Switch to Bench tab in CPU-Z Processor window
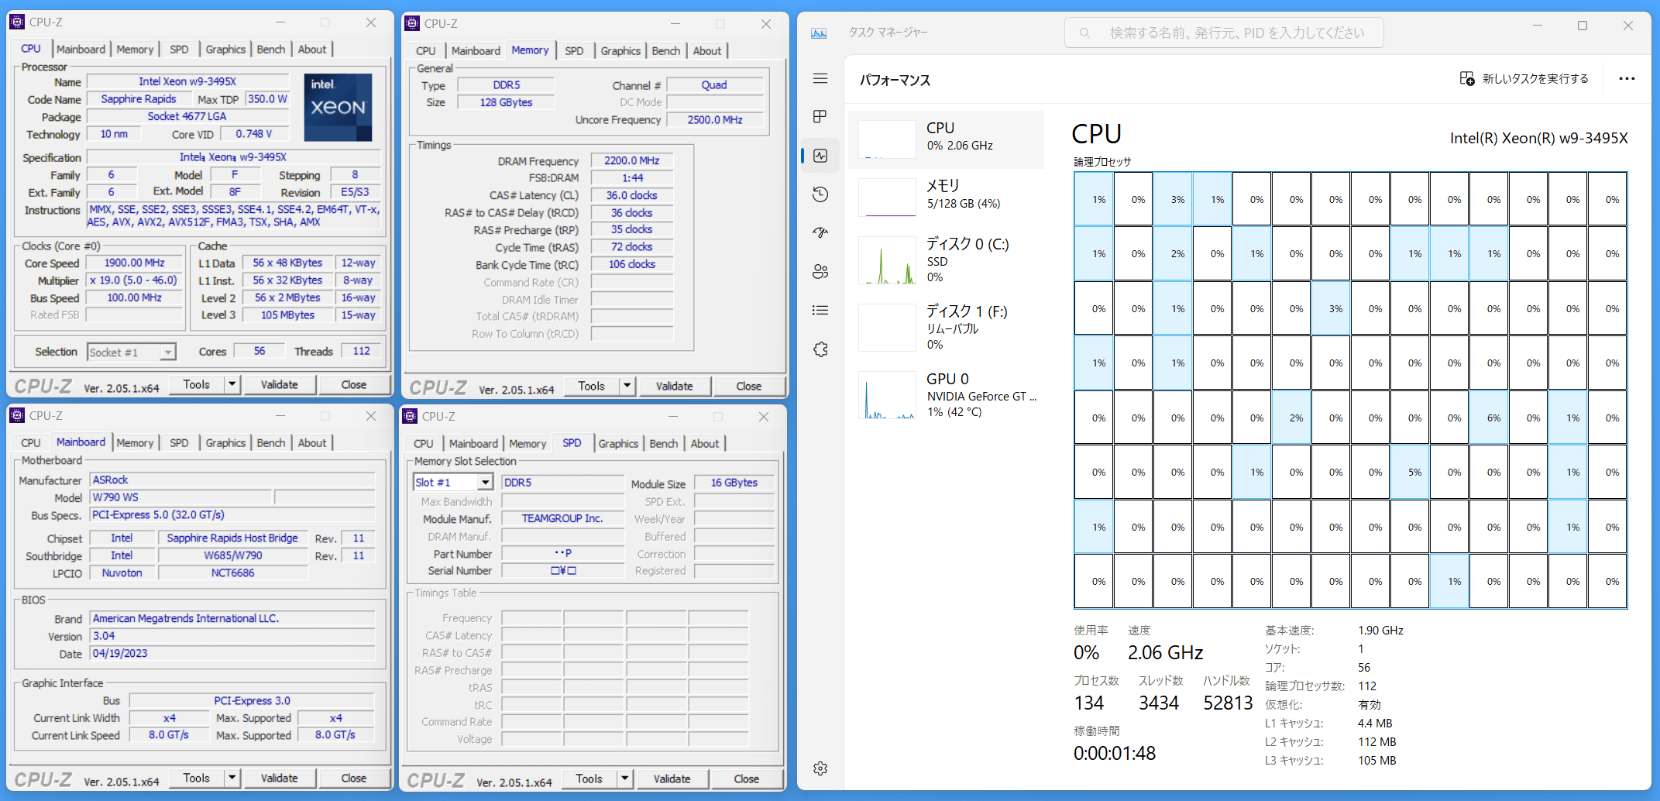Image resolution: width=1660 pixels, height=801 pixels. (271, 50)
